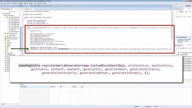Open the Edit menu
This screenshot has width=192, height=108.
point(5,3)
